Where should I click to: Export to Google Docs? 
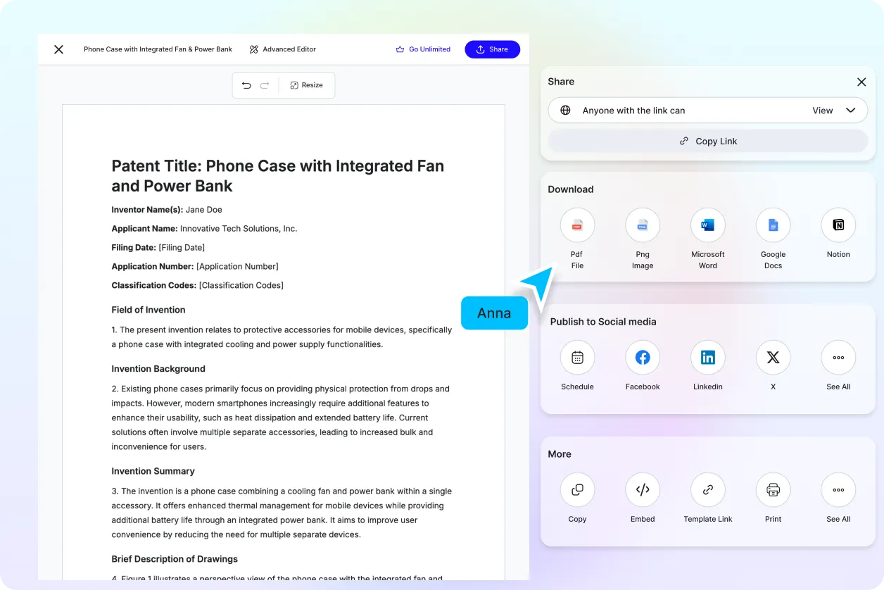773,225
